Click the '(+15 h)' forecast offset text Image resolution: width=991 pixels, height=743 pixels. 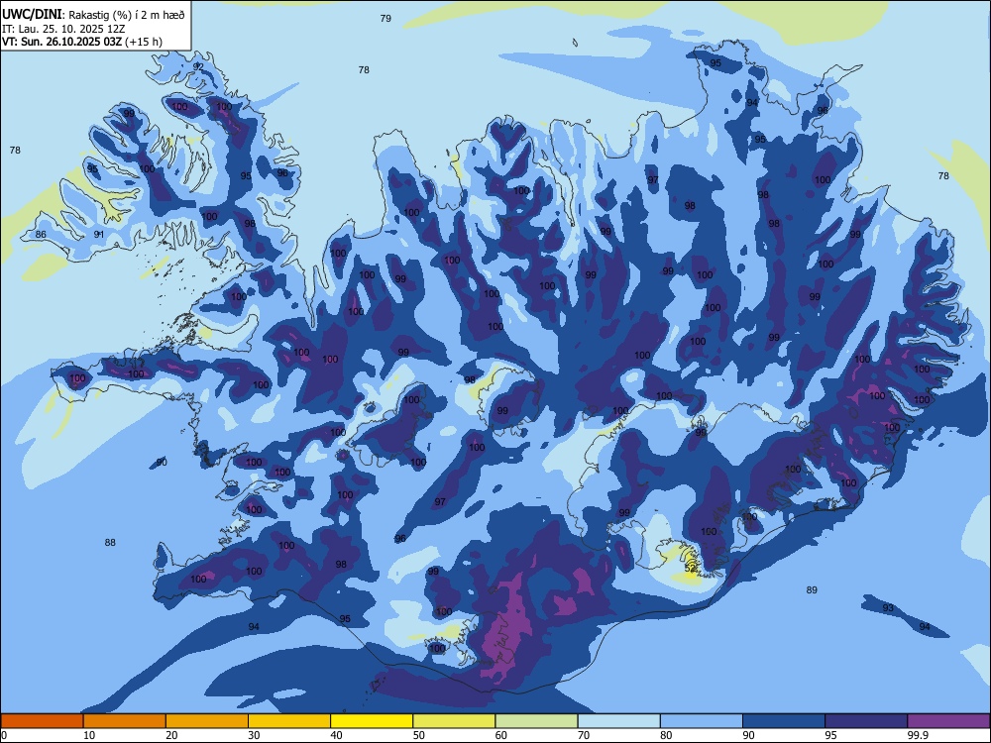144,42
